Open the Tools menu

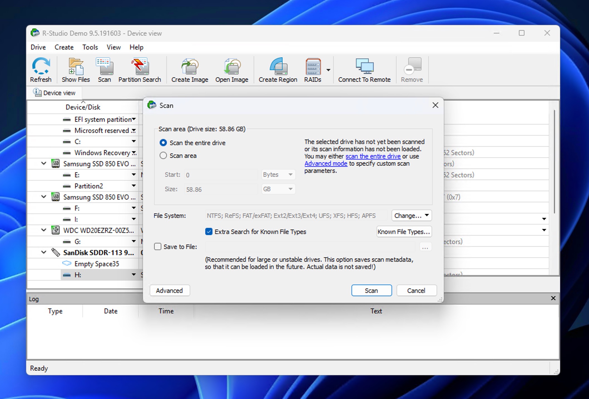coord(90,47)
